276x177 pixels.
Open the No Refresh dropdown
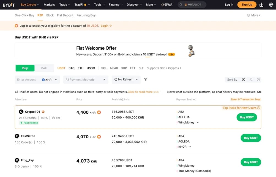(126, 80)
